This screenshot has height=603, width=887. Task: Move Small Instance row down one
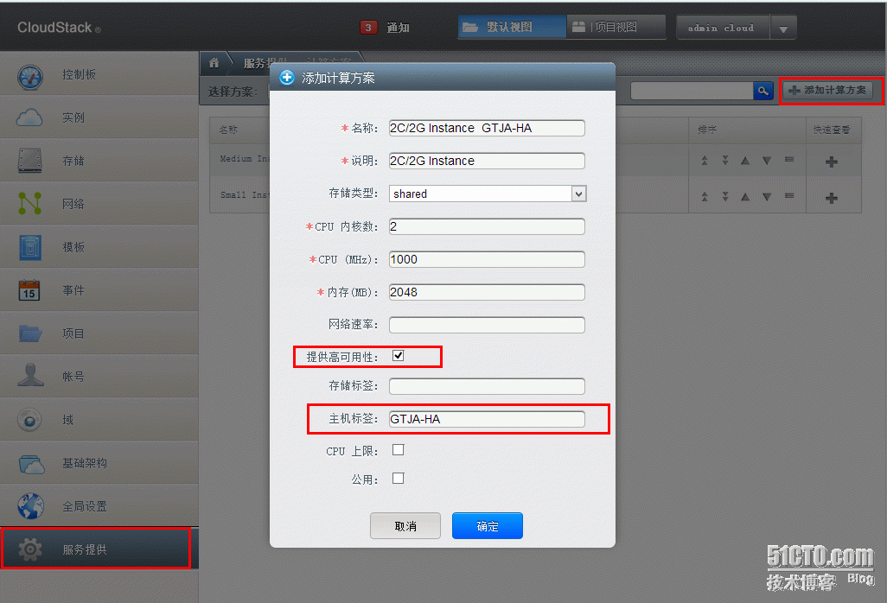[767, 197]
